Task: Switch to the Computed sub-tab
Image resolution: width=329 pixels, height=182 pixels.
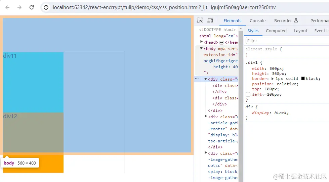Action: tap(276, 31)
